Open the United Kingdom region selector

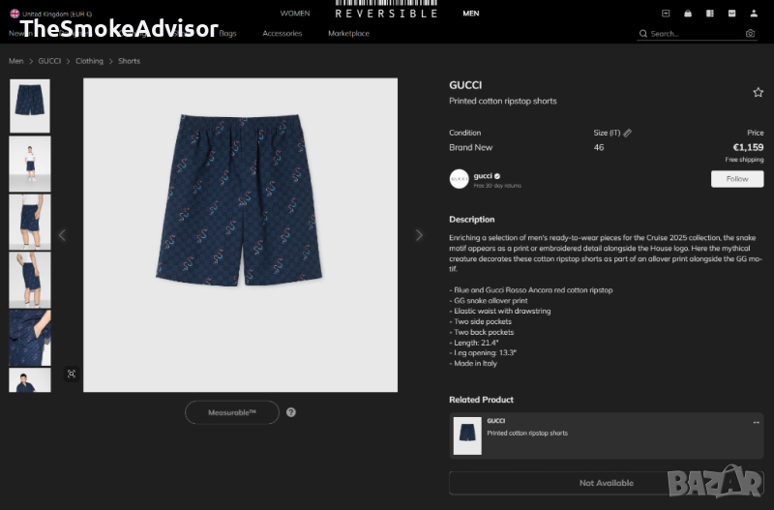(51, 14)
